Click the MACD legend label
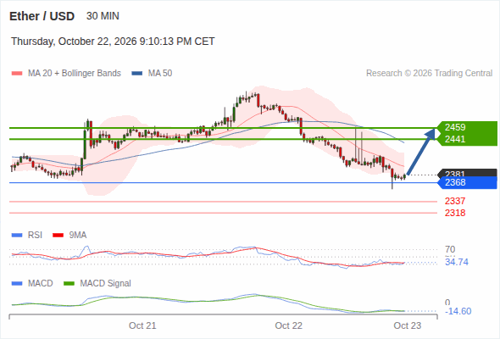This screenshot has height=339, width=500. coord(41,283)
